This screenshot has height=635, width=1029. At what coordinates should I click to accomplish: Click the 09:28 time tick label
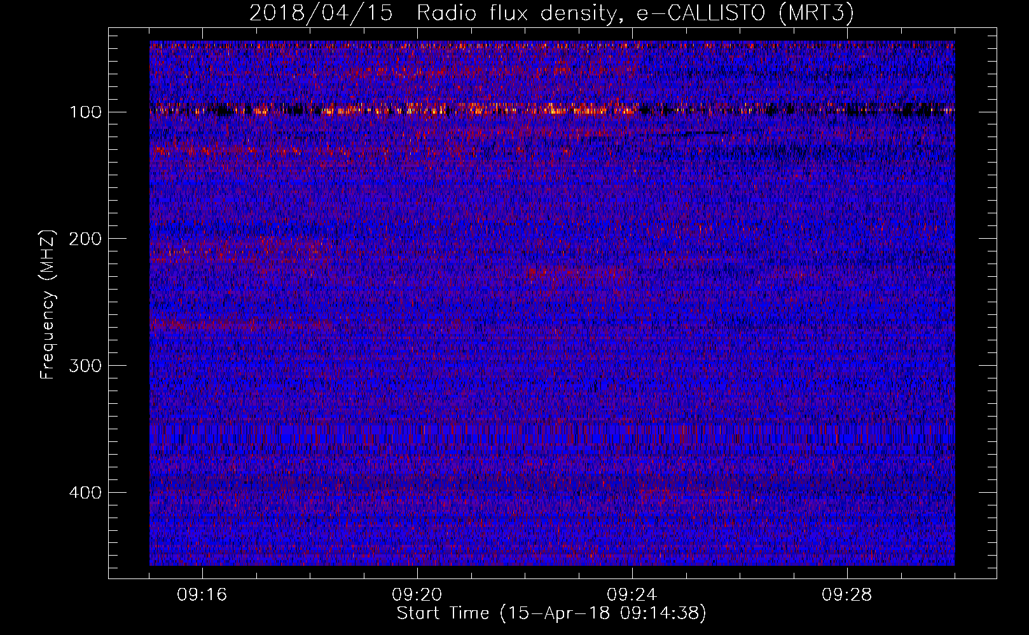(x=847, y=595)
